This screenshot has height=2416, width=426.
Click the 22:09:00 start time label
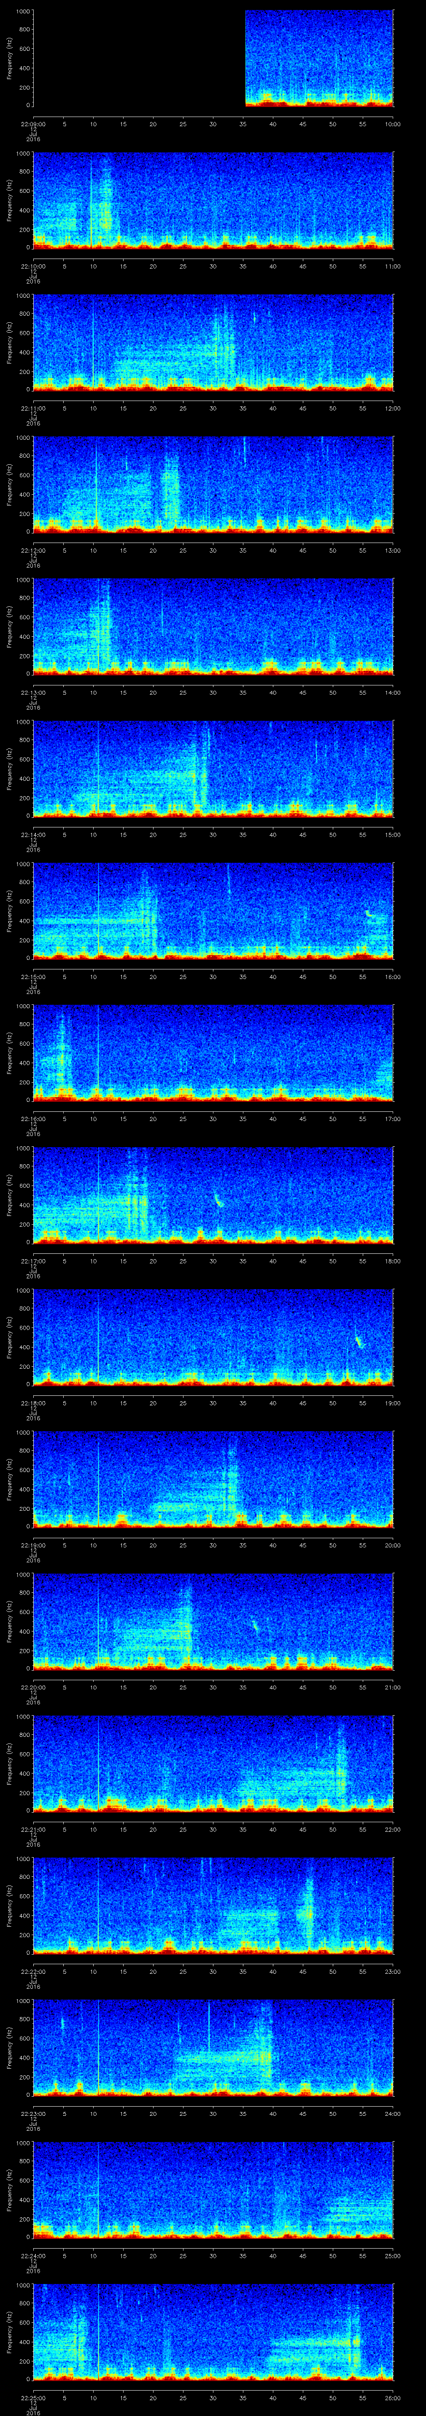33,123
